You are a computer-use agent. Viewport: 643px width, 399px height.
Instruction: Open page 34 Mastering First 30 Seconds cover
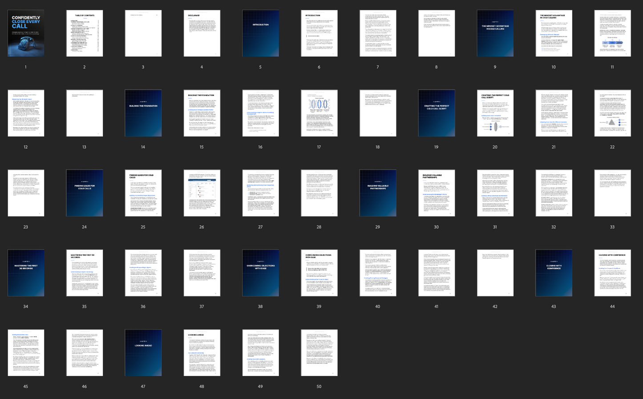point(26,273)
